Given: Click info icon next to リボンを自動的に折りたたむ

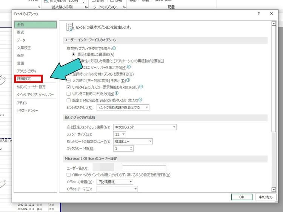Looking at the screenshot, I should click(x=117, y=93).
